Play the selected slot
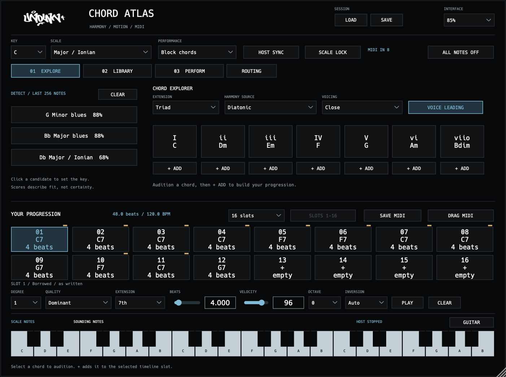The width and height of the screenshot is (506, 377). [x=407, y=303]
